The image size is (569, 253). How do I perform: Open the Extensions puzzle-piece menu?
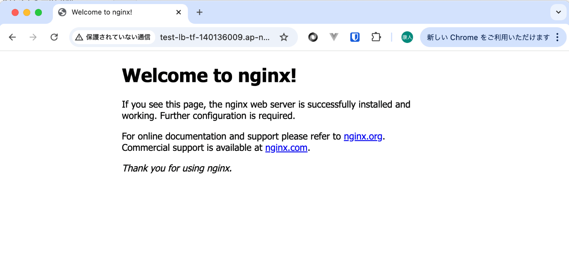coord(376,37)
